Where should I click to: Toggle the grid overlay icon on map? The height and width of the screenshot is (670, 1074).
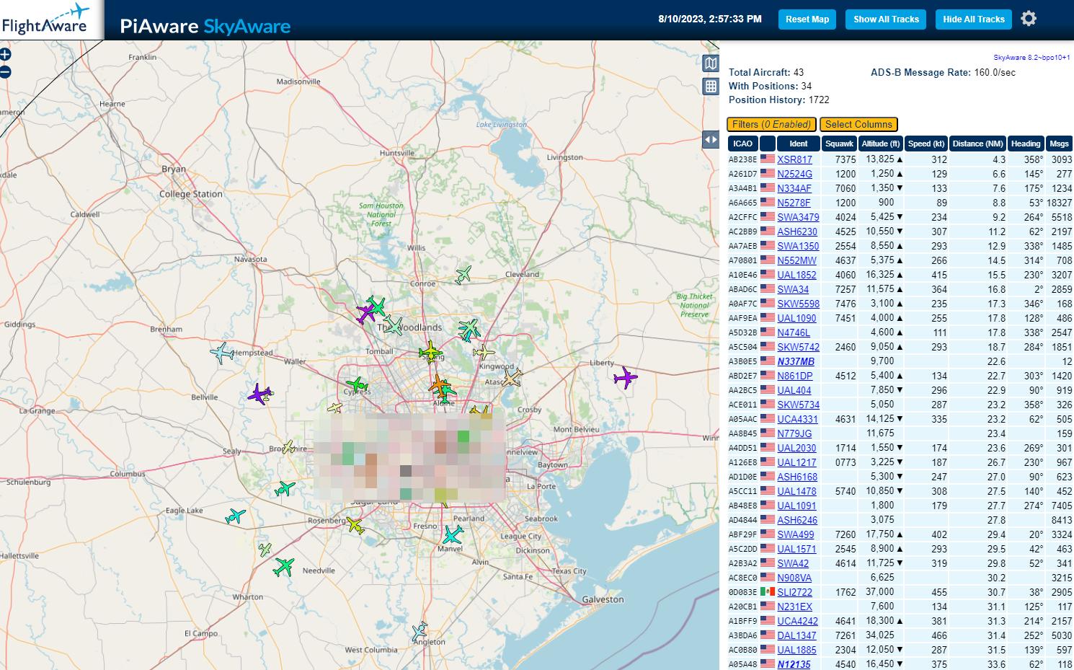click(711, 87)
